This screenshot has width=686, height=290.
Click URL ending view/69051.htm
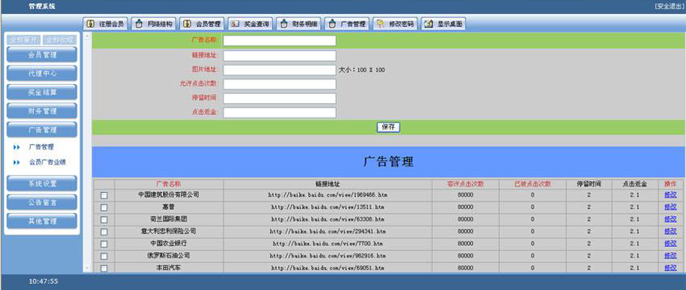pos(328,268)
